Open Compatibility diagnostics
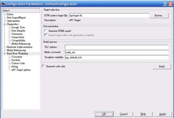174x118 pixels. 18,40
